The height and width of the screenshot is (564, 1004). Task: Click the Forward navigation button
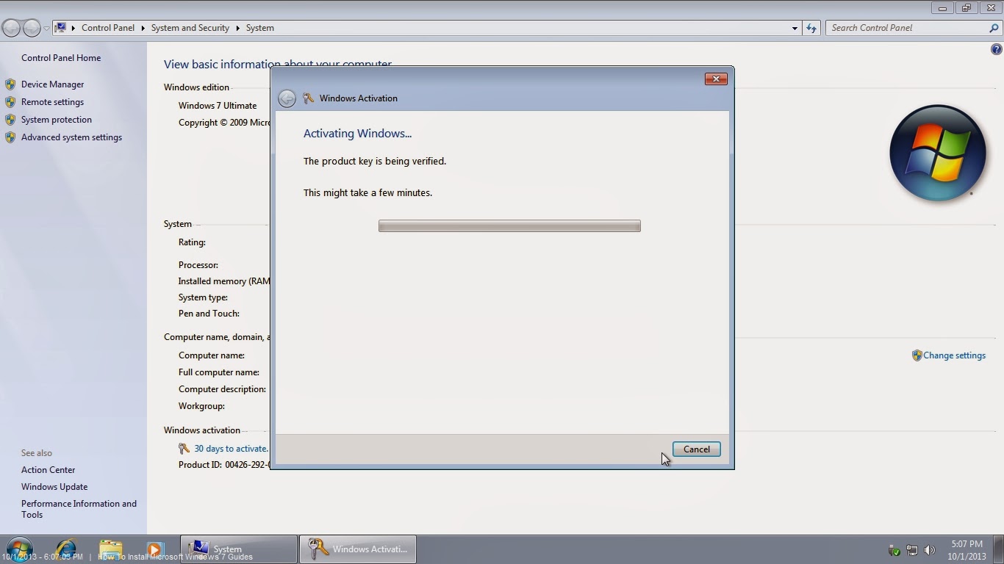pos(32,28)
